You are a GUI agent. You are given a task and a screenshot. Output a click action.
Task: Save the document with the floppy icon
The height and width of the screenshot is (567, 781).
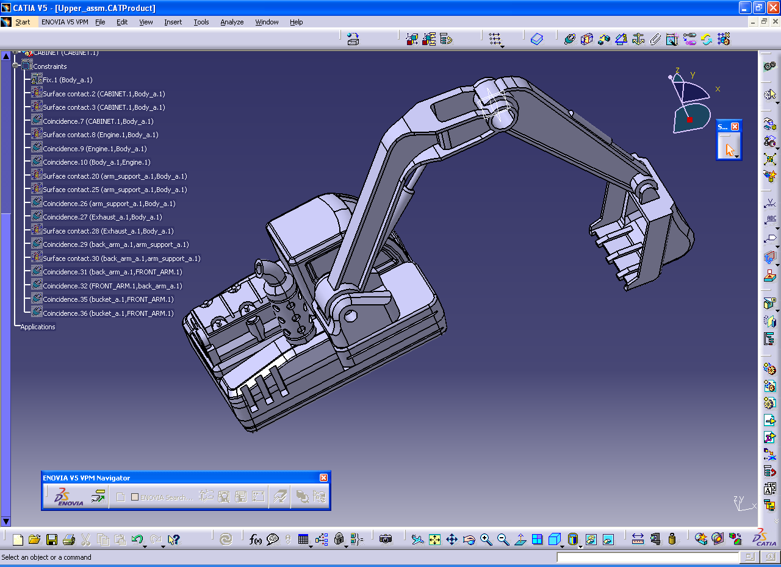pos(52,540)
